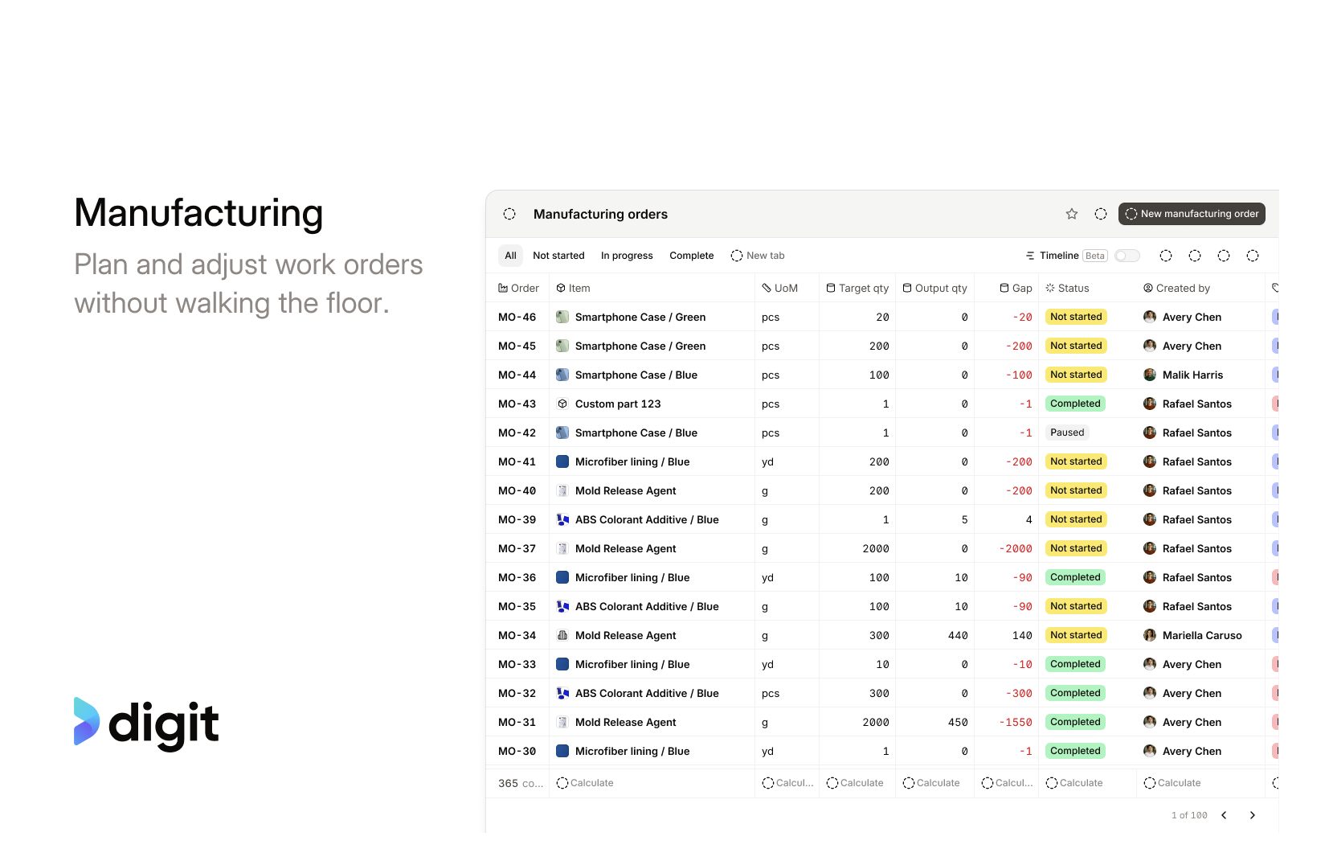This screenshot has width=1329, height=865.
Task: Click Calculate under Item column
Action: point(585,783)
